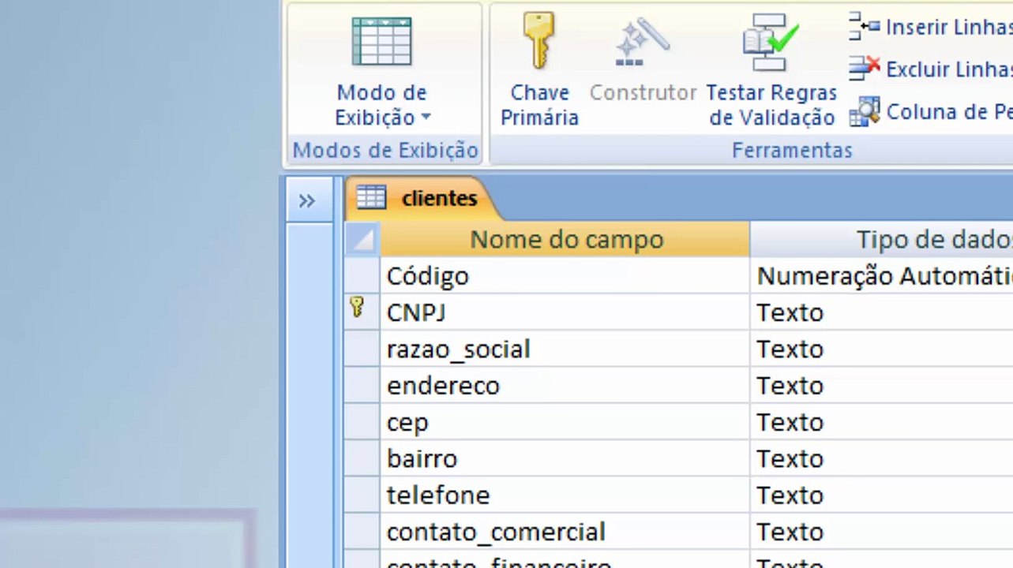
Task: Select the cep field name
Action: [x=565, y=422]
